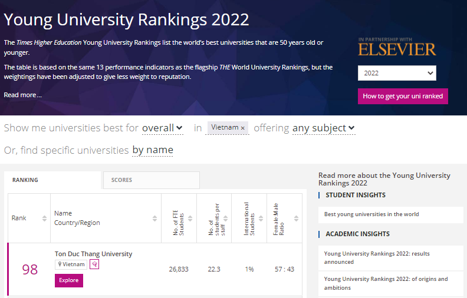
Task: Open the 2022 year dropdown
Action: pos(397,73)
